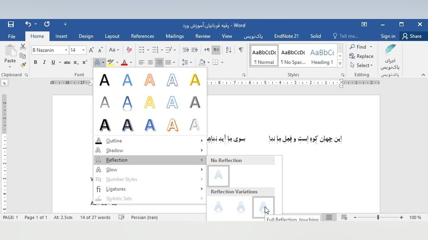The height and width of the screenshot is (240, 428).
Task: Click the zoom slider handle
Action: tap(378, 217)
